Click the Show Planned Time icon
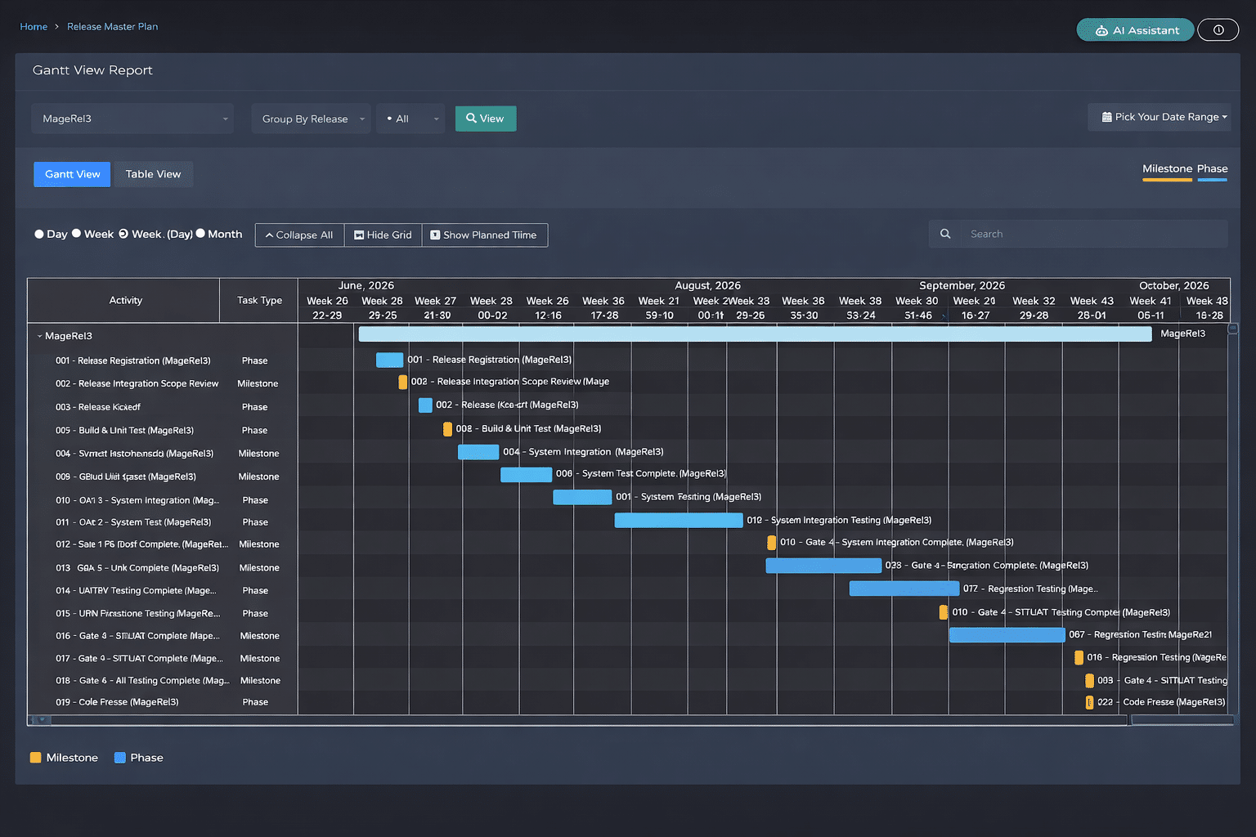This screenshot has height=837, width=1256. coord(435,235)
